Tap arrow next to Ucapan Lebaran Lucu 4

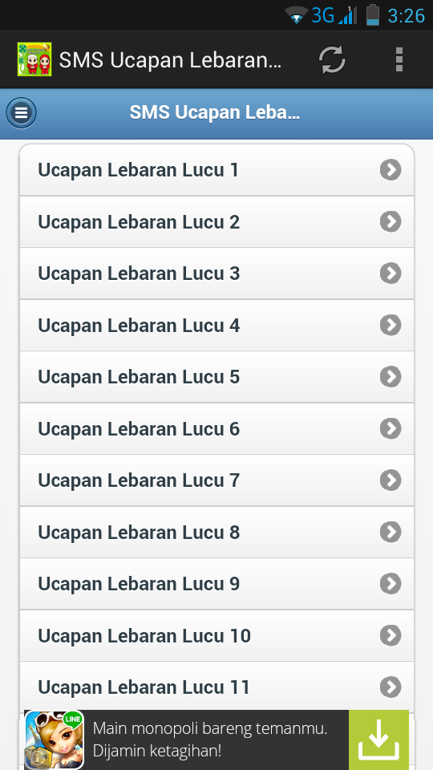coord(391,325)
